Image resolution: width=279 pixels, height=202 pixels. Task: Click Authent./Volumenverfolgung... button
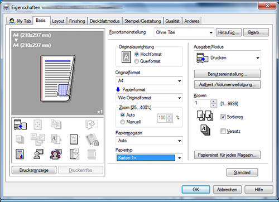pos(227,84)
